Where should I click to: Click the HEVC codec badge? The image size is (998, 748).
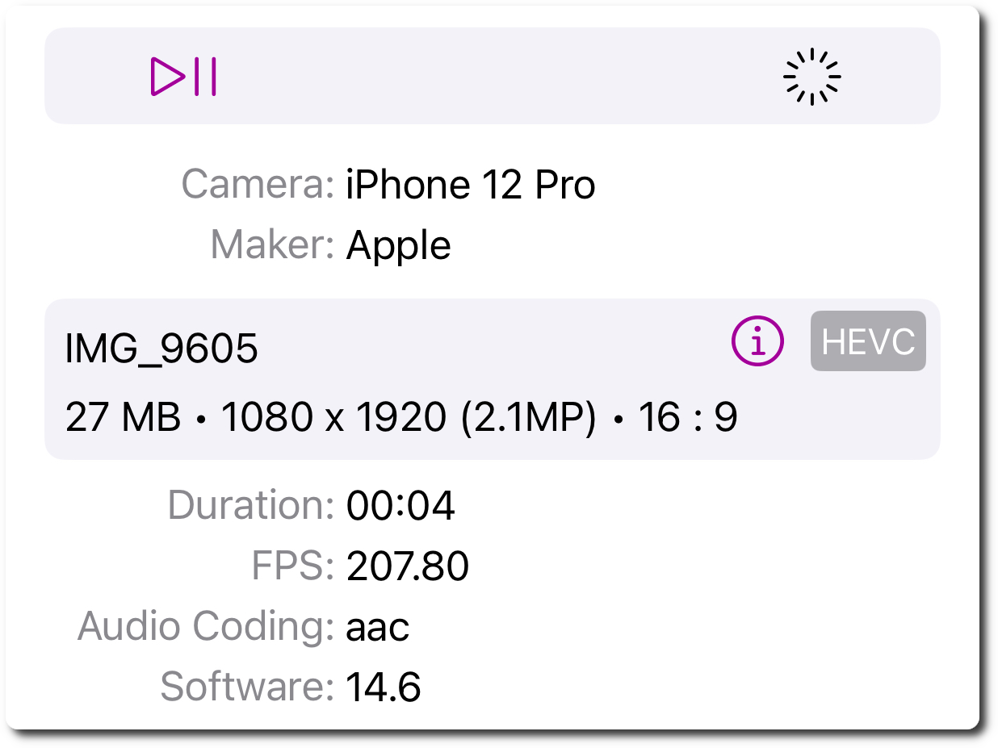[x=868, y=341]
